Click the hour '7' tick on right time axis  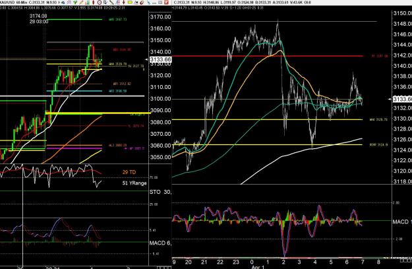pyautogui.click(x=363, y=262)
